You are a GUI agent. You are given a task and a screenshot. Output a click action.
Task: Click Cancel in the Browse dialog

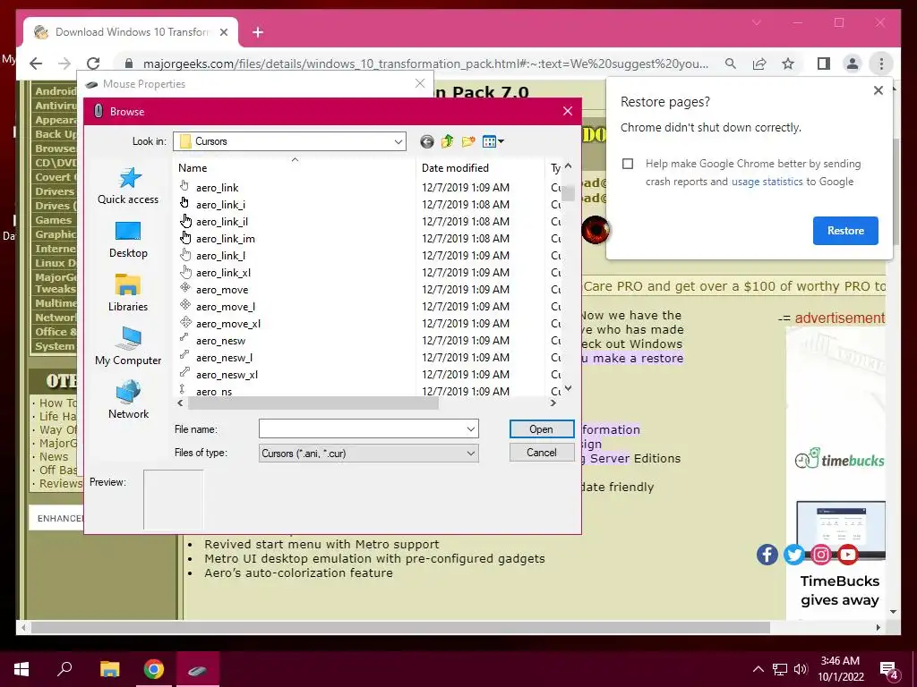point(542,452)
